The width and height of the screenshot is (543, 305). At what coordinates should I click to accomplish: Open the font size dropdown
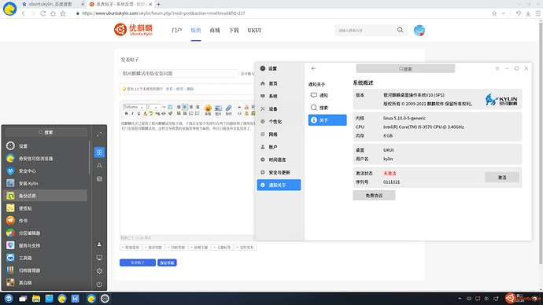(153, 107)
